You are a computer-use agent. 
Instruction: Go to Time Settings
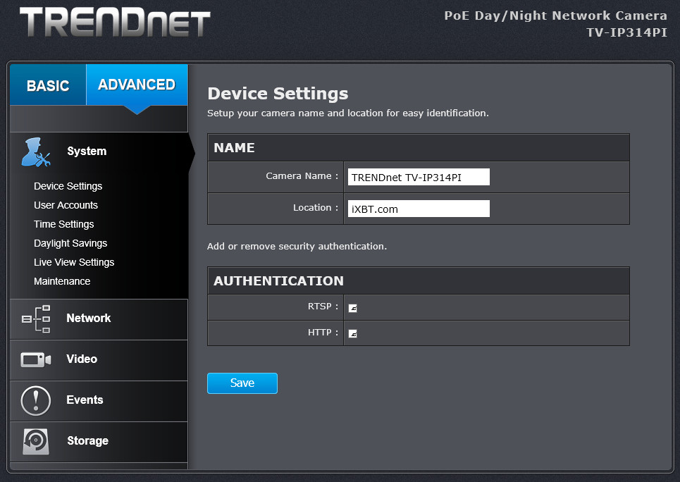point(63,224)
